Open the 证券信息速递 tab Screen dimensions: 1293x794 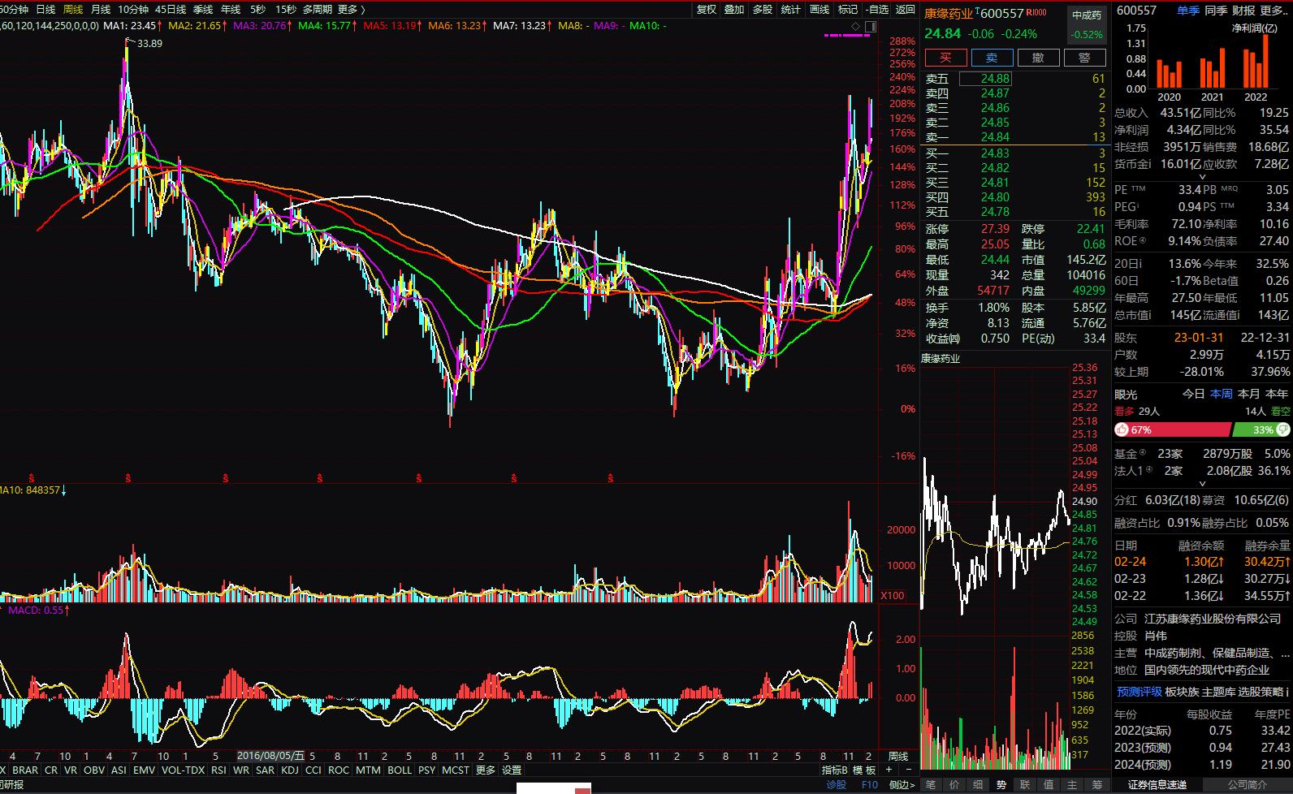click(1157, 785)
